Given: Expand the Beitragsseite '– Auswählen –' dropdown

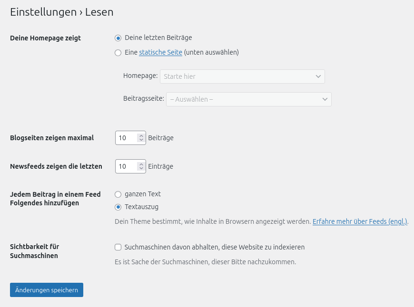Looking at the screenshot, I should [243, 99].
